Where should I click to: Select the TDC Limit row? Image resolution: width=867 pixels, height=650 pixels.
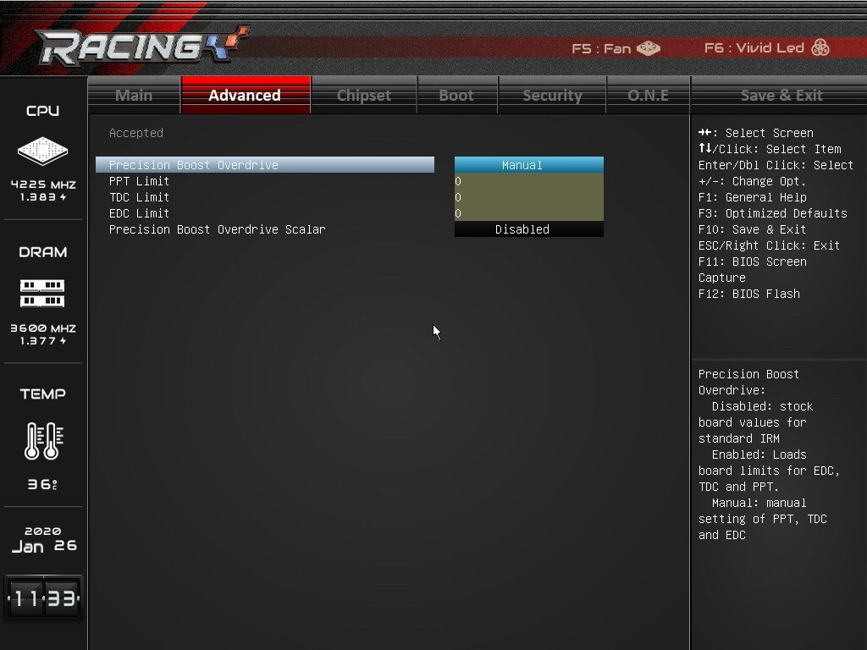pos(265,197)
